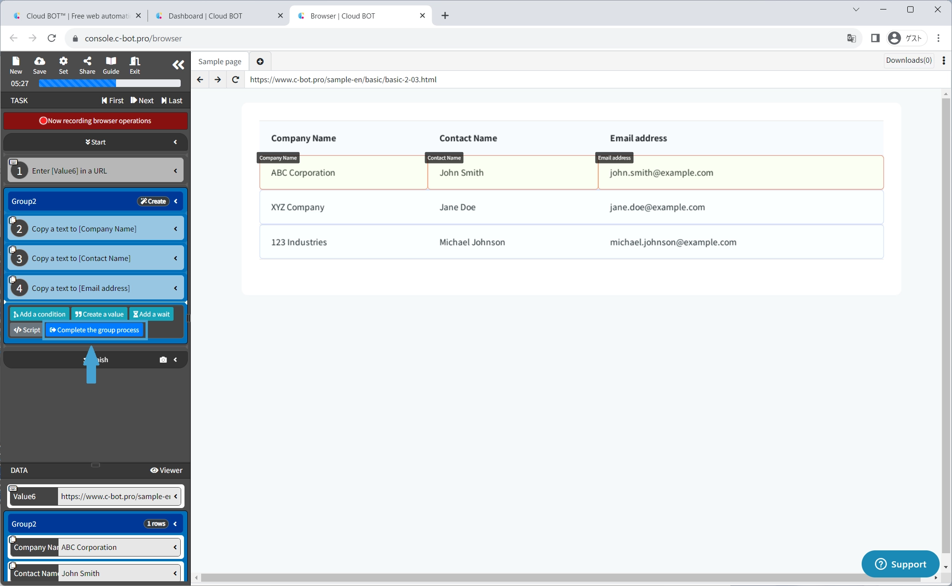Expand the Group2 task header chevron
Viewport: 952px width, 586px height.
[176, 201]
